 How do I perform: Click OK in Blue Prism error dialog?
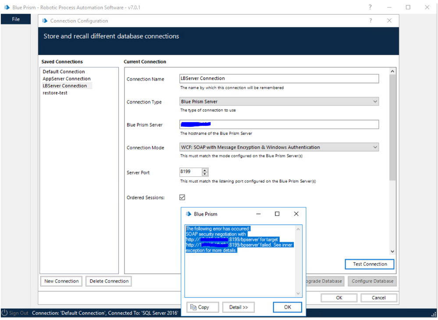point(288,307)
